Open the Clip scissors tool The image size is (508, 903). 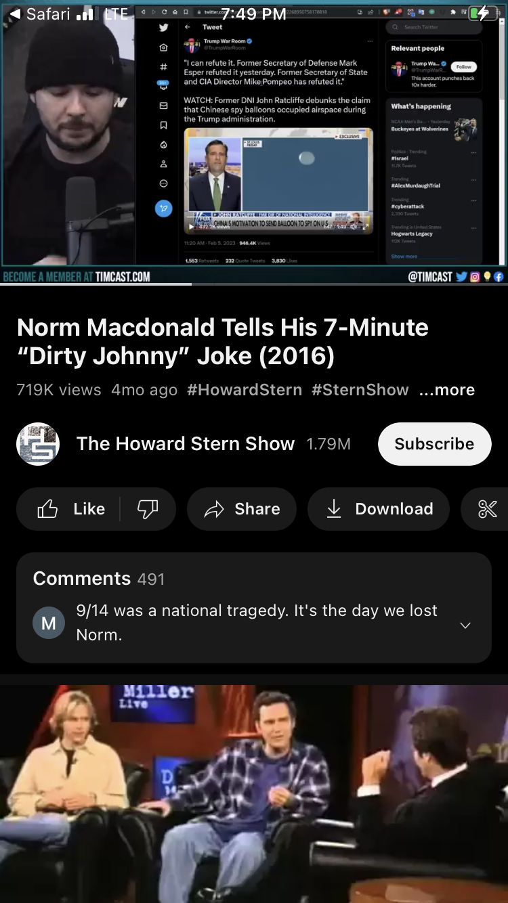(x=488, y=509)
